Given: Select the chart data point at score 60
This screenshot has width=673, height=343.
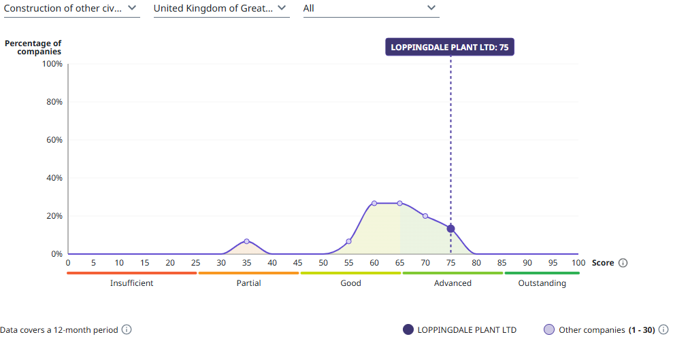Looking at the screenshot, I should (x=374, y=203).
